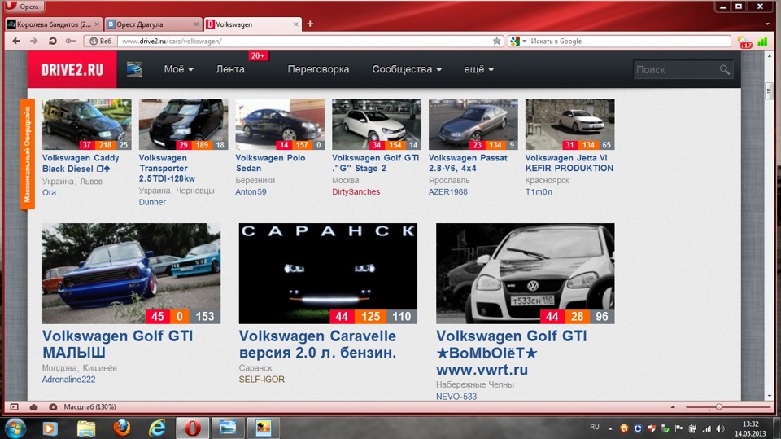
Task: Click the Opera menu button
Action: (23, 7)
